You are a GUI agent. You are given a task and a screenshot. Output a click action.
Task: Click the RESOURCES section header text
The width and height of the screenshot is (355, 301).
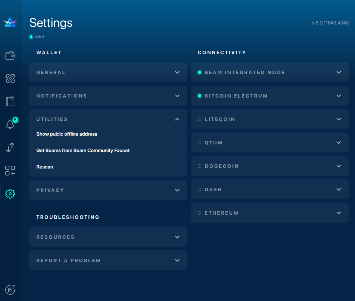[55, 237]
